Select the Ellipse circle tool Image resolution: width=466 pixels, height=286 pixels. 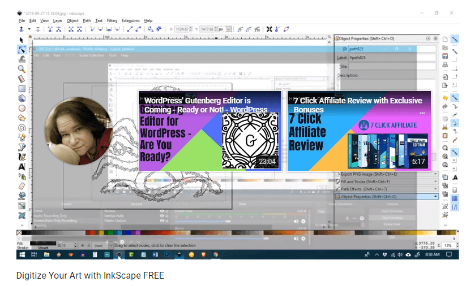[22, 109]
